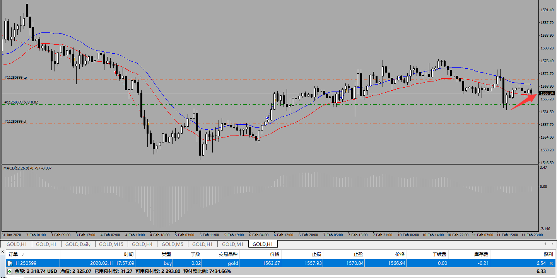Click the blue buy arrow marker on chart
Image resolution: width=557 pixels, height=278 pixels.
click(267, 119)
